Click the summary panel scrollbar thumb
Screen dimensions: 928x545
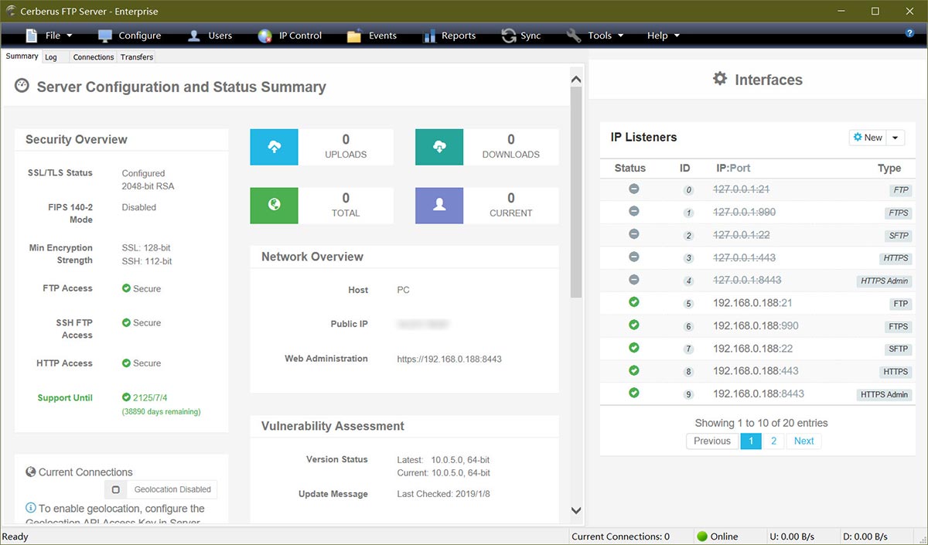tap(576, 192)
